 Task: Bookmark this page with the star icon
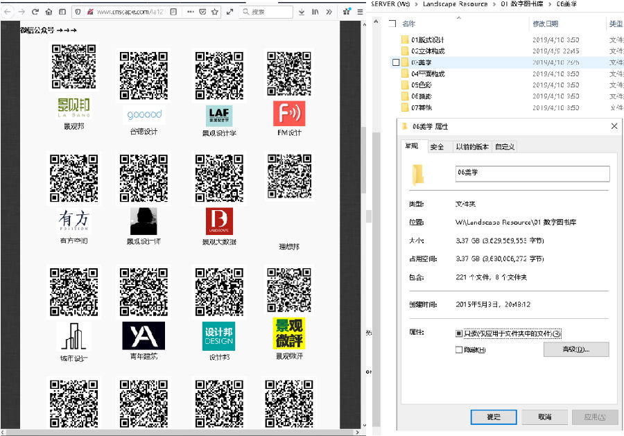tap(214, 12)
